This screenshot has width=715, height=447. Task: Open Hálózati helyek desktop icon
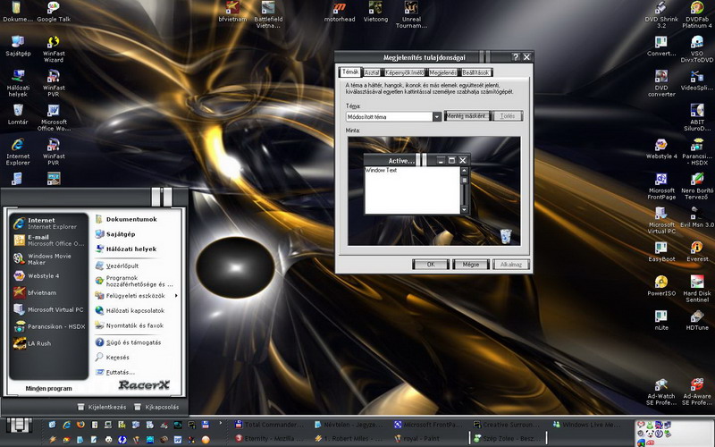point(18,83)
